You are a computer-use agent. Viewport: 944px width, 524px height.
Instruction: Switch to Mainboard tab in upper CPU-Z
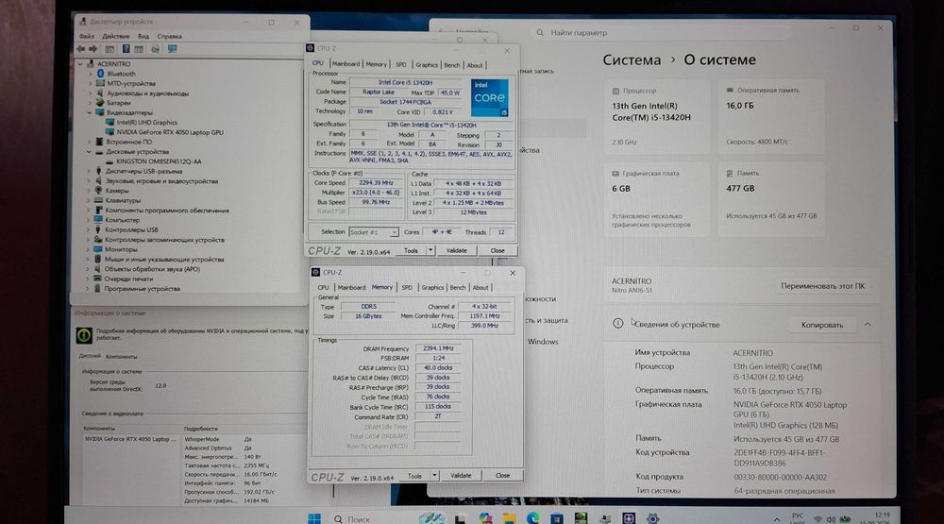[x=346, y=64]
